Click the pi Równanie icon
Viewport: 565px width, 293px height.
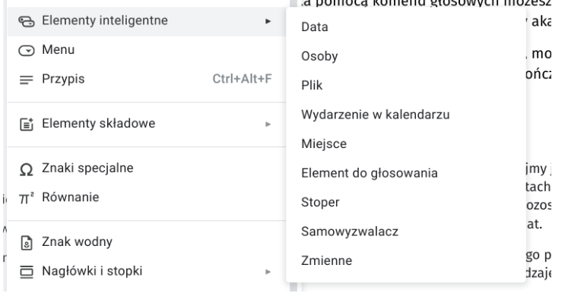(x=27, y=197)
